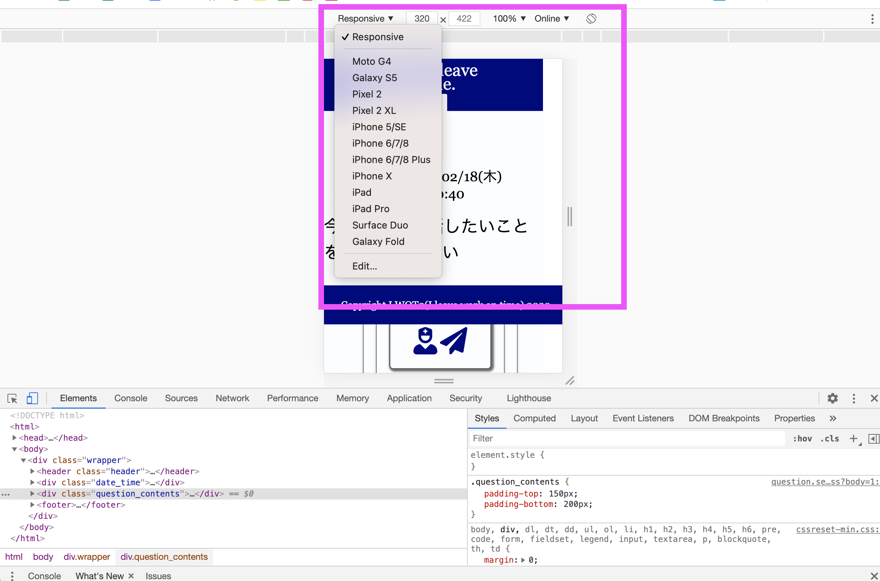Choose iPhone X from device list
Image resolution: width=880 pixels, height=581 pixels.
coord(372,176)
